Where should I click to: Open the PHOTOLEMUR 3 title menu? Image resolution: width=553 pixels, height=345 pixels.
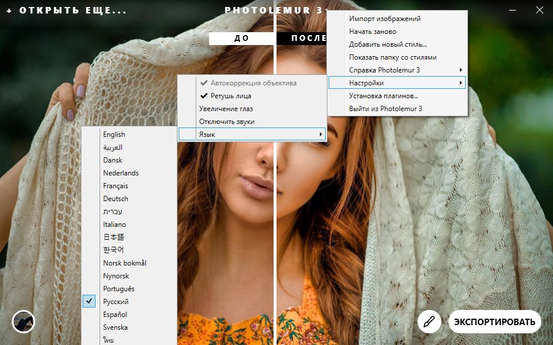(x=276, y=10)
